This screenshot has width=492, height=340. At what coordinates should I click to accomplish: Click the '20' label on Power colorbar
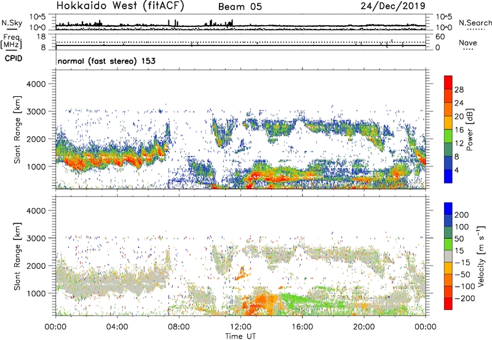(459, 117)
